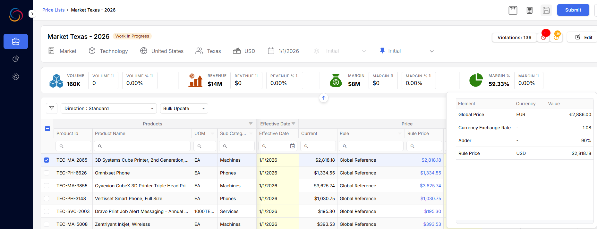Click the Currency Exchange Rate row
597x229 pixels.
pos(525,128)
